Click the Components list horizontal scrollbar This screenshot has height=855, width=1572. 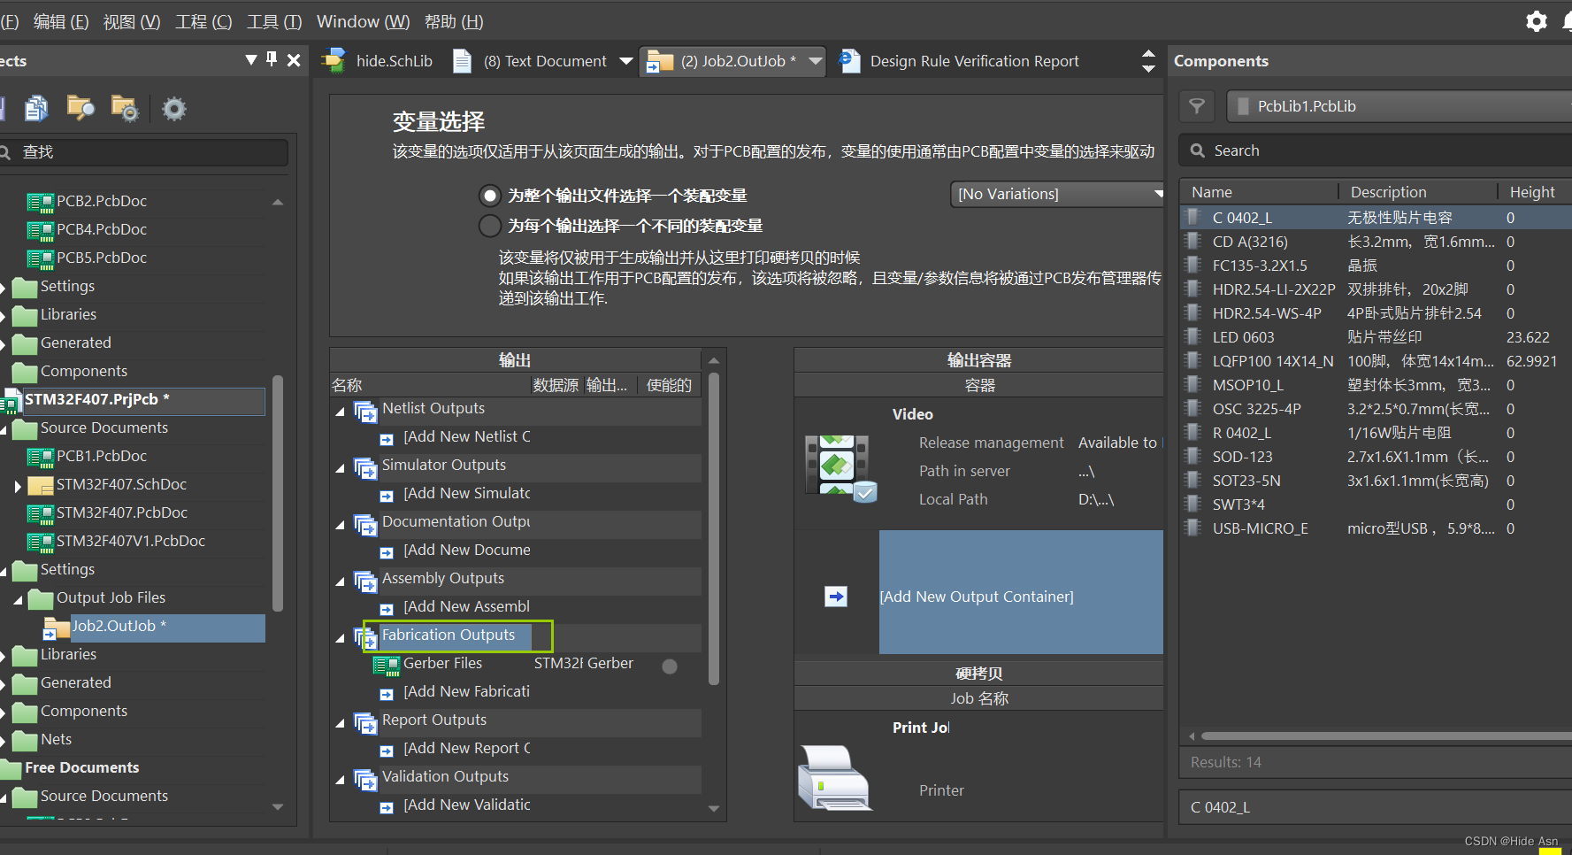pos(1384,736)
